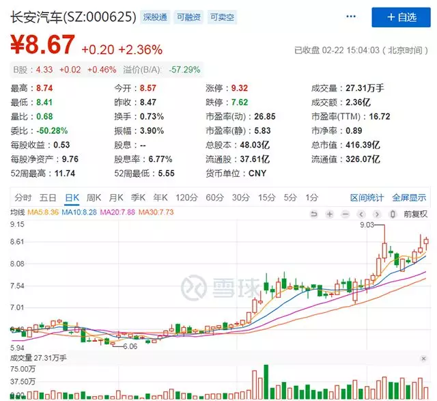The image size is (437, 401).
Task: Click the MA10:8.28 indicator label
Action: [x=79, y=212]
